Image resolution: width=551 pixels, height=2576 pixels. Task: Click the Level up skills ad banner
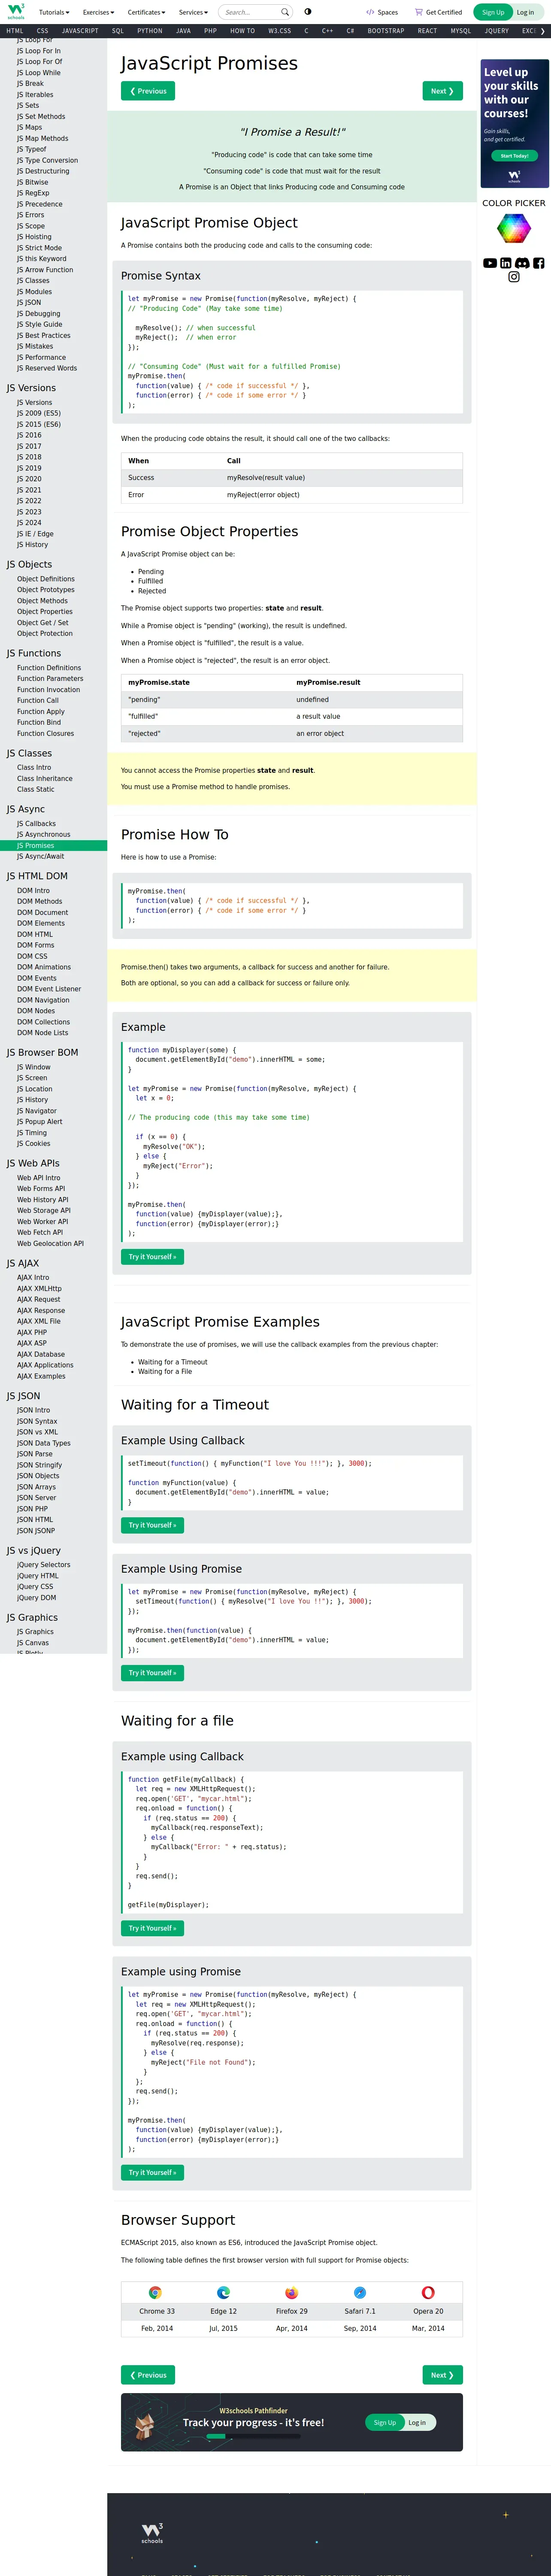click(514, 124)
